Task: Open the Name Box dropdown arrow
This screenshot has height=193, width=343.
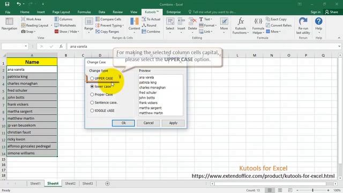Action: [26, 46]
